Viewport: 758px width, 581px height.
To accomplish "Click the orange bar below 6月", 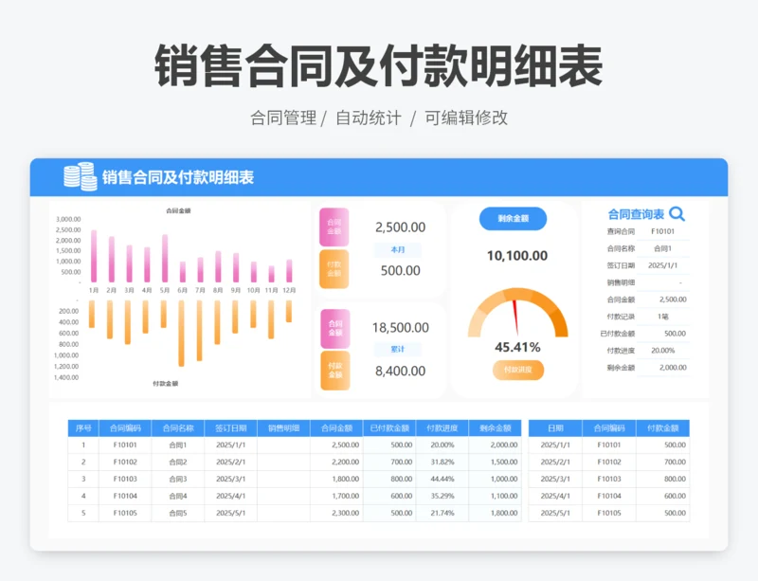I will point(181,334).
